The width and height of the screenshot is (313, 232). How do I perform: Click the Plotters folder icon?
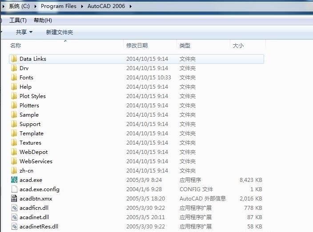(14, 106)
